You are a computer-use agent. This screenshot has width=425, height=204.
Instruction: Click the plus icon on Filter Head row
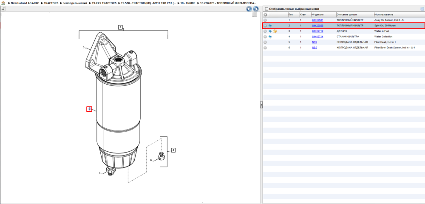(265, 42)
